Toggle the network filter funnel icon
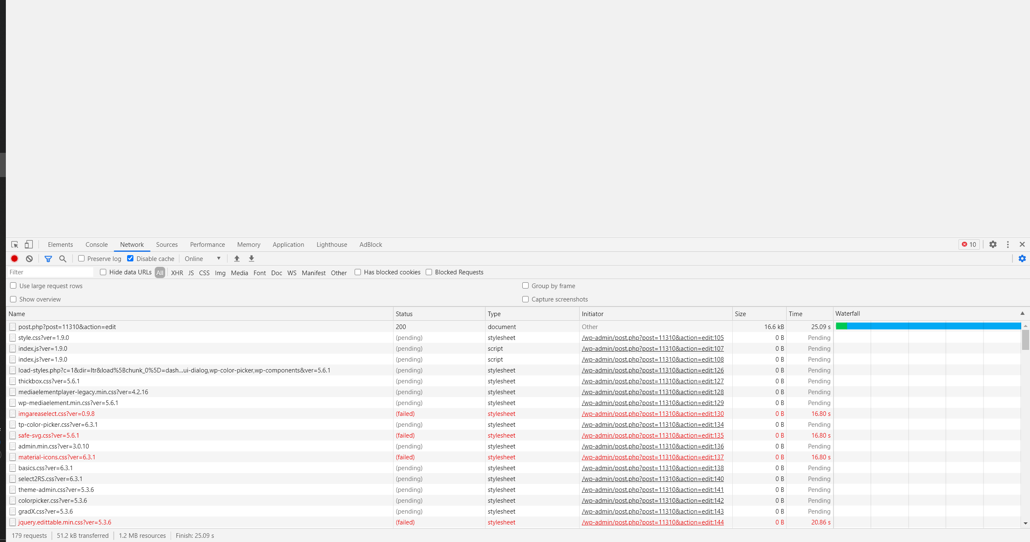Image resolution: width=1030 pixels, height=542 pixels. pos(48,259)
